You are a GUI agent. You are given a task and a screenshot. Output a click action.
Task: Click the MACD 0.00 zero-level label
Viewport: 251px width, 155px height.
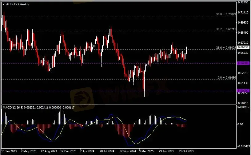click(x=241, y=124)
